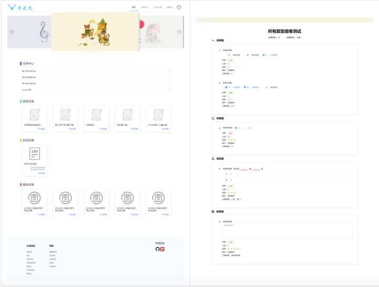Open first link under footer 友情链接 column

(x=29, y=252)
